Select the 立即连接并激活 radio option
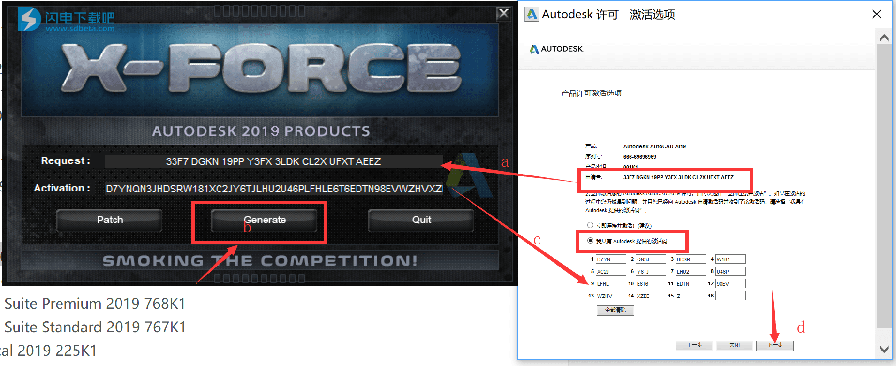Image resolution: width=896 pixels, height=366 pixels. pyautogui.click(x=590, y=225)
